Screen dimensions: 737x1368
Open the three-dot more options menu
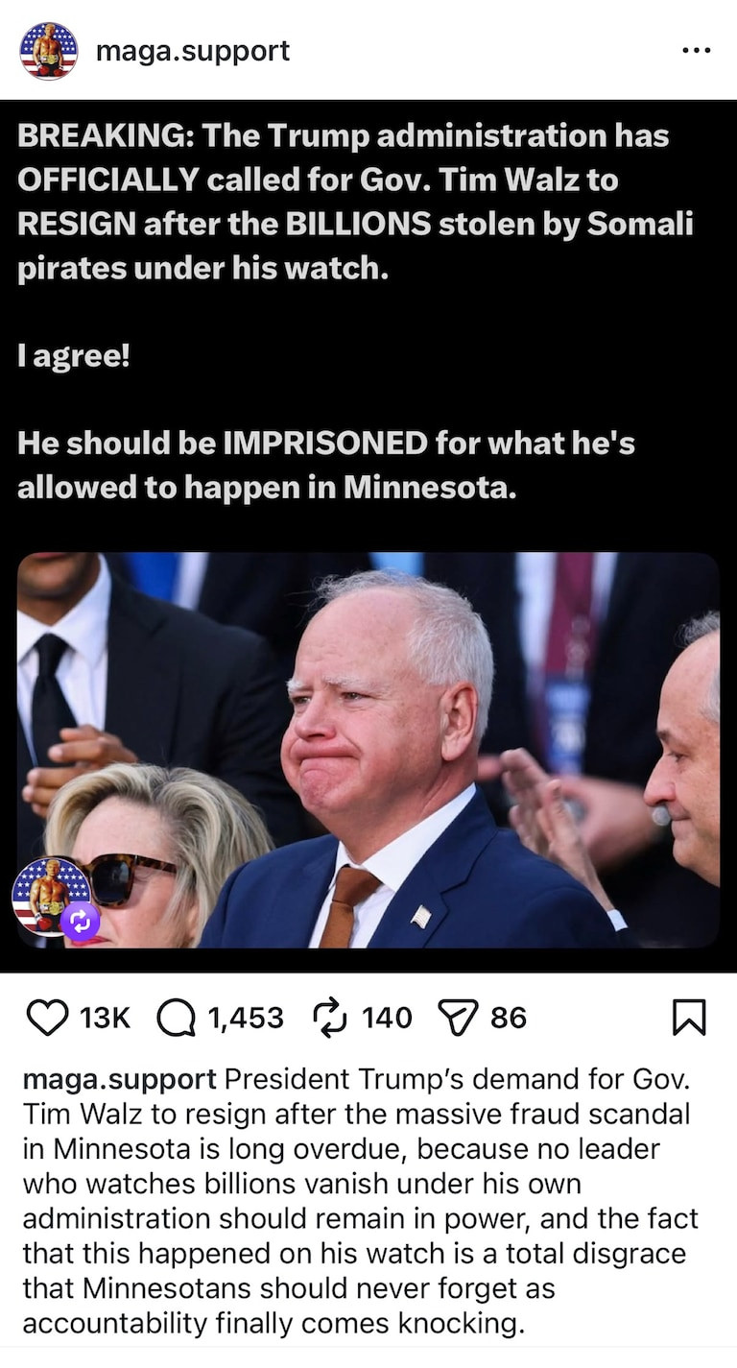click(697, 51)
